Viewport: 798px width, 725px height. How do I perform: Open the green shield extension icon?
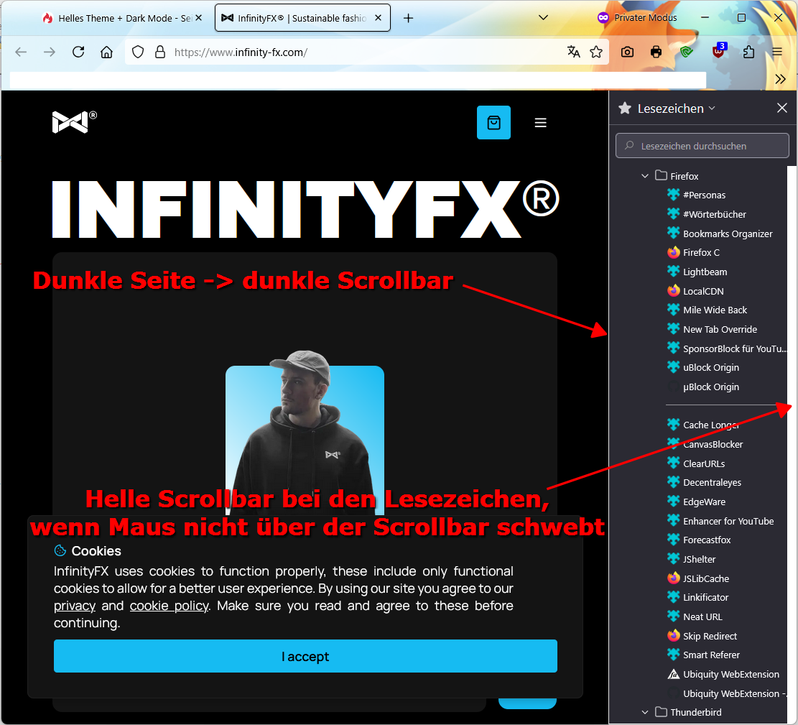coord(687,52)
